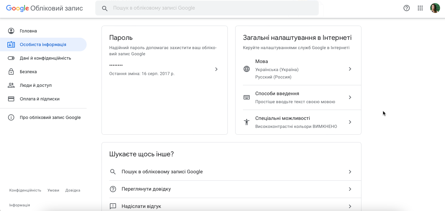
Task: Expand the Способи введення chevron
Action: point(350,97)
